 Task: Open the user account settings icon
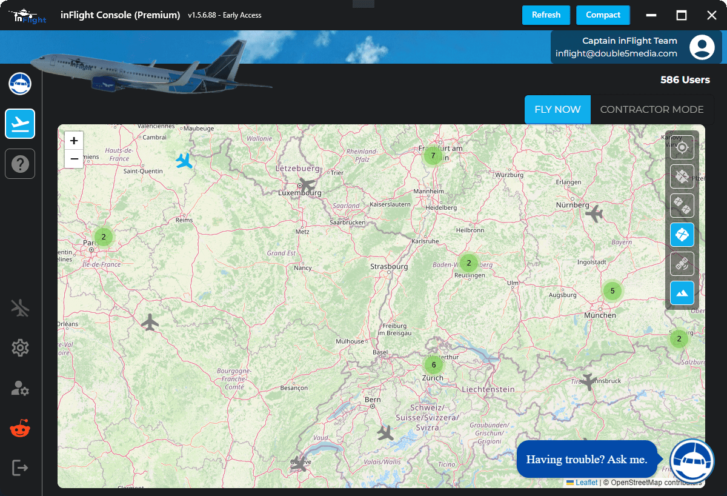point(20,388)
